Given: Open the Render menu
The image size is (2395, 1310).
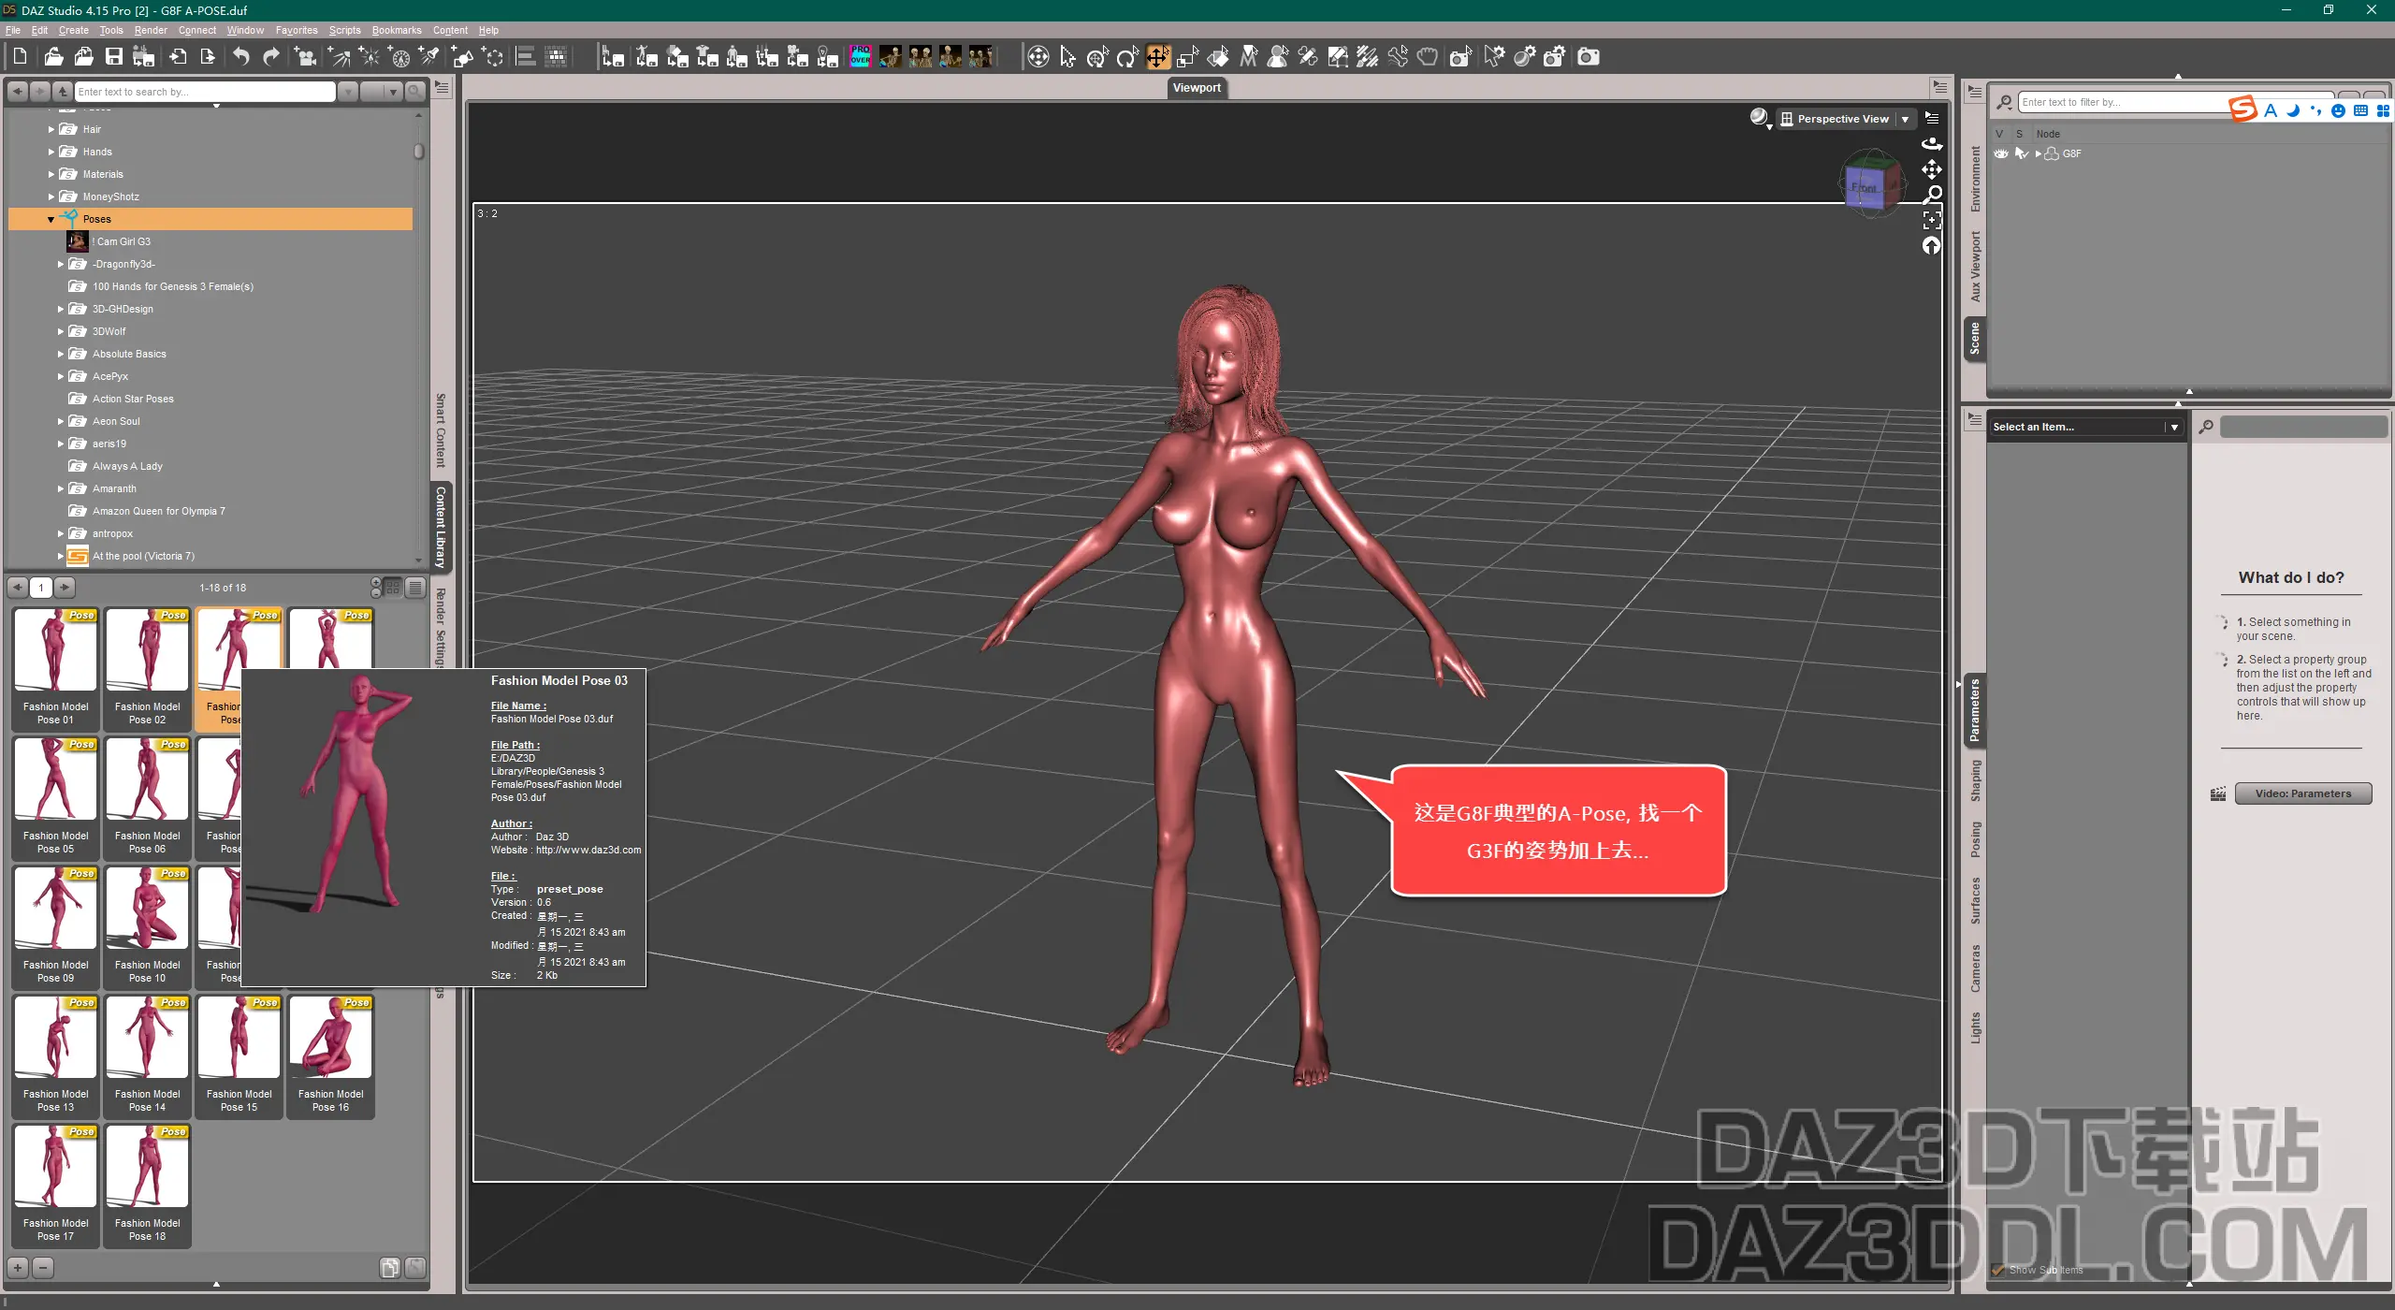Looking at the screenshot, I should point(151,30).
